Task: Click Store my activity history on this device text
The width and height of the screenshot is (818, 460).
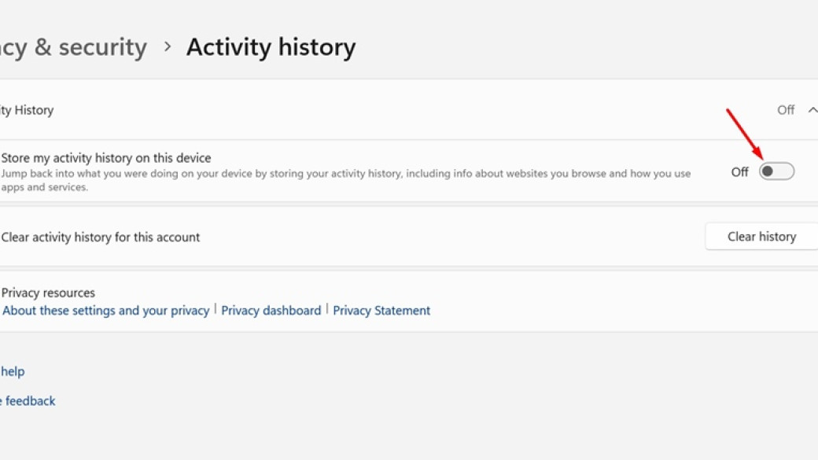Action: (106, 158)
